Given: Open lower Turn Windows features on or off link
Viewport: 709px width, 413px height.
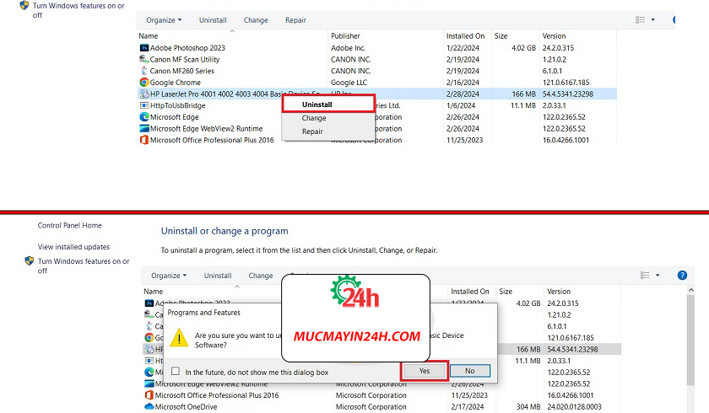Looking at the screenshot, I should coord(84,265).
